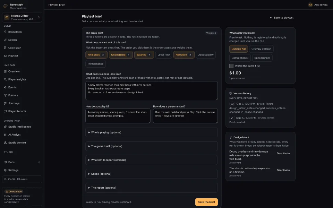Expand the Scope optional section
Screen dimensions: 333x208
tap(152, 174)
